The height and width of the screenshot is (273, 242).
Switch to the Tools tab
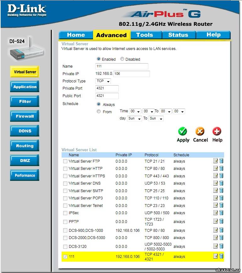click(146, 35)
